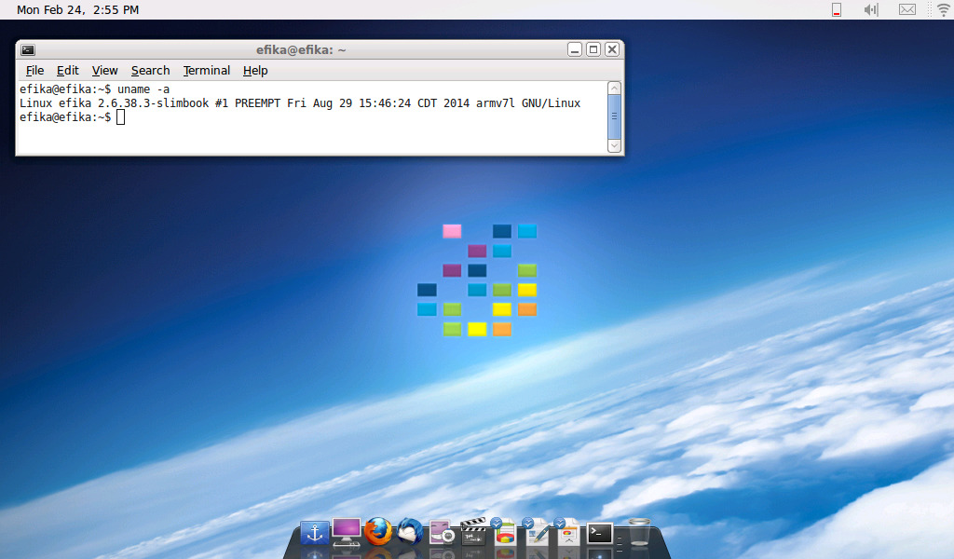Screen dimensions: 954x559
Task: Click the anchor icon in the dock
Action: point(315,533)
